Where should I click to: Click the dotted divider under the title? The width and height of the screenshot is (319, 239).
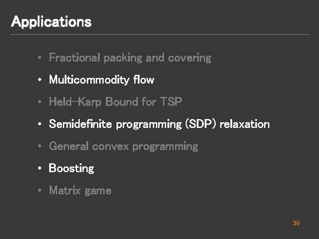(x=159, y=35)
